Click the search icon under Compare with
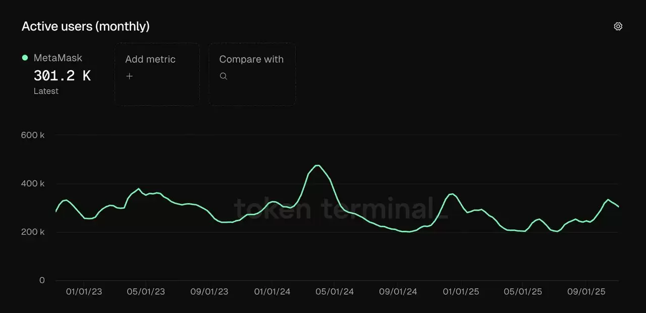 (x=224, y=76)
